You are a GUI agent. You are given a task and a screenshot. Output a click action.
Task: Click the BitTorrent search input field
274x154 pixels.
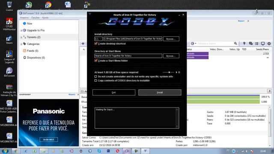coord(215,44)
